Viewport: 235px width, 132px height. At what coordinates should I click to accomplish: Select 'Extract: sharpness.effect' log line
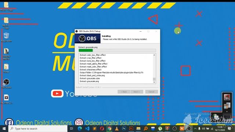point(91,70)
